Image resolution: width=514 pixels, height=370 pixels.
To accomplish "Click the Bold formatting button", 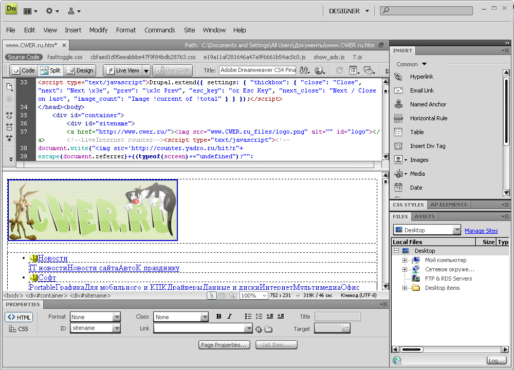I will pyautogui.click(x=219, y=317).
